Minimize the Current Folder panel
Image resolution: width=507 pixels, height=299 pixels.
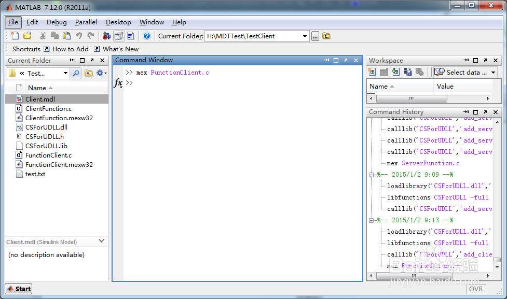click(x=73, y=61)
